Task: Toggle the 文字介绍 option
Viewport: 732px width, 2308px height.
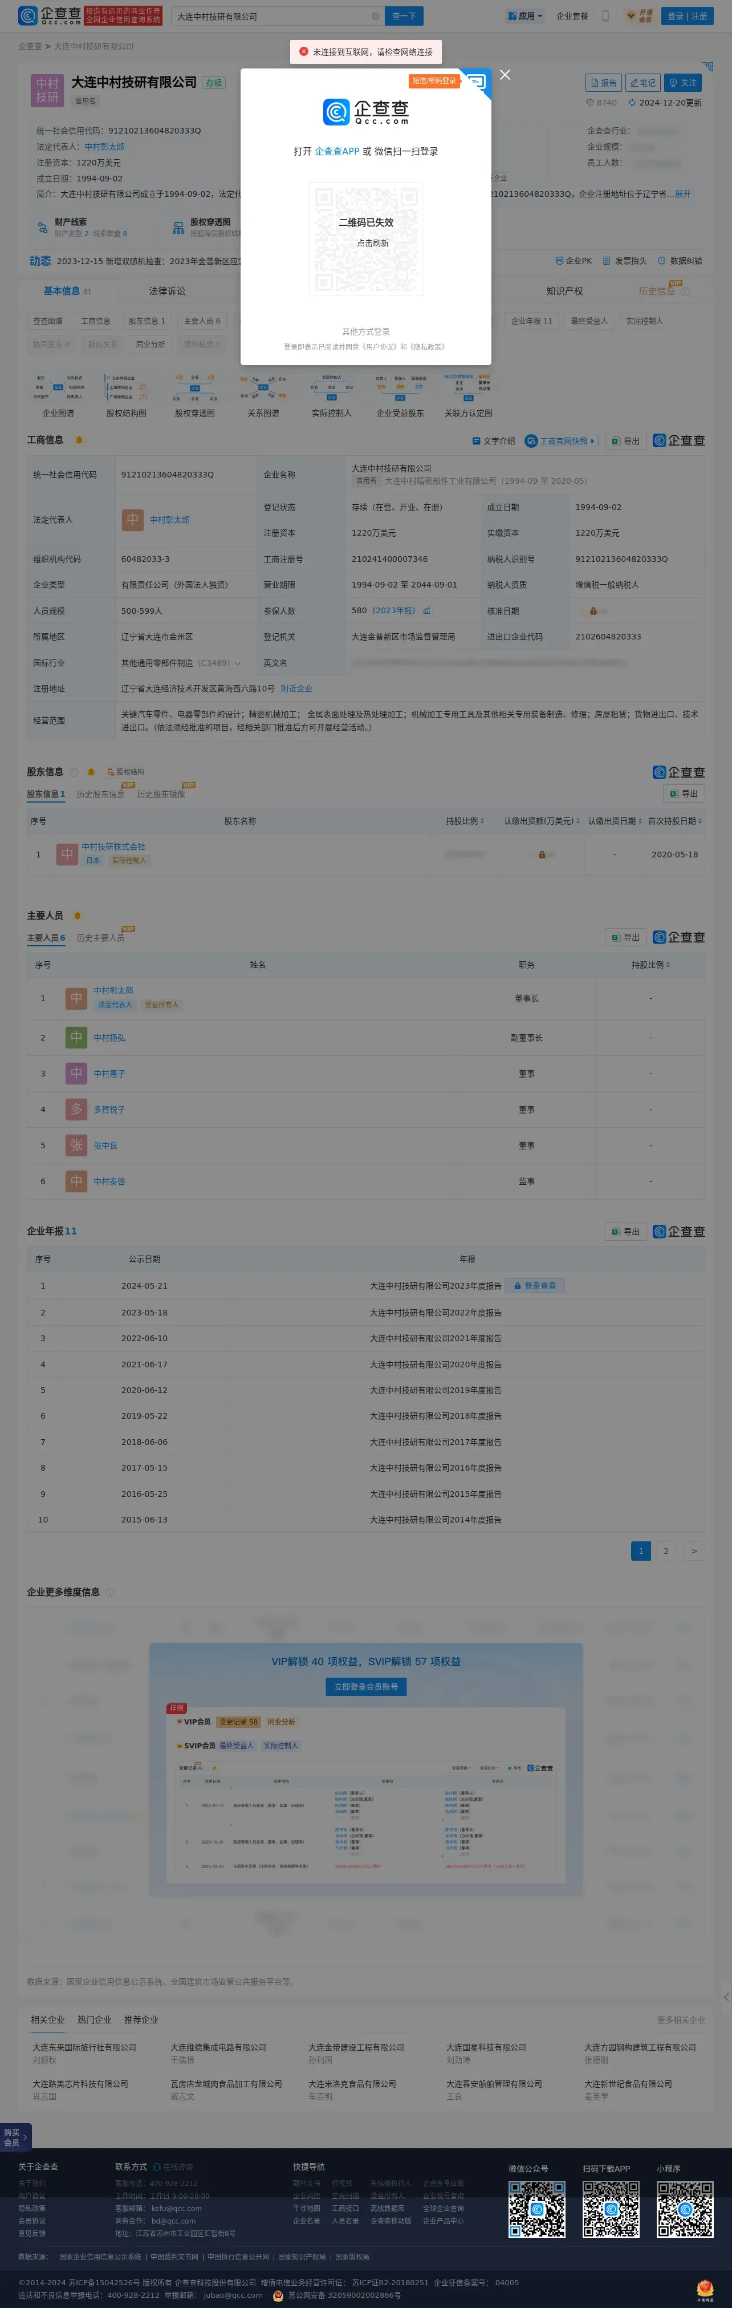Action: point(494,441)
